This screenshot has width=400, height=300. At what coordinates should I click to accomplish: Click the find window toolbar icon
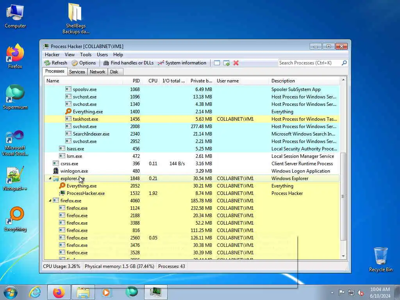point(217,63)
